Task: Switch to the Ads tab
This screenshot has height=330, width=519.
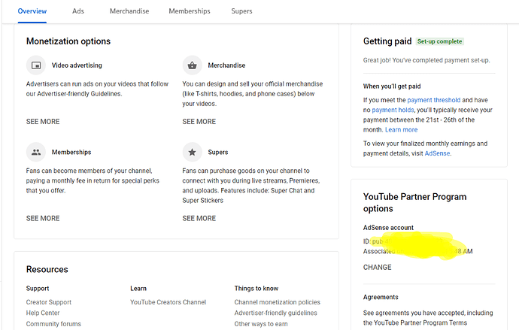Action: (78, 11)
